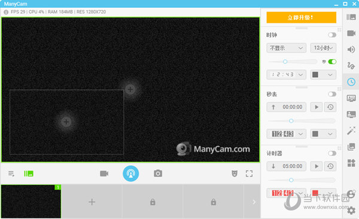Switch timer count direction down arrow
Screen dimensions: 359x219
coord(273,166)
